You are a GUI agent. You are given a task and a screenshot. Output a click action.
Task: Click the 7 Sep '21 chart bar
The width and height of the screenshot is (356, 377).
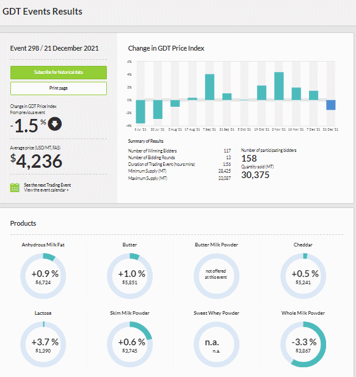(x=209, y=87)
